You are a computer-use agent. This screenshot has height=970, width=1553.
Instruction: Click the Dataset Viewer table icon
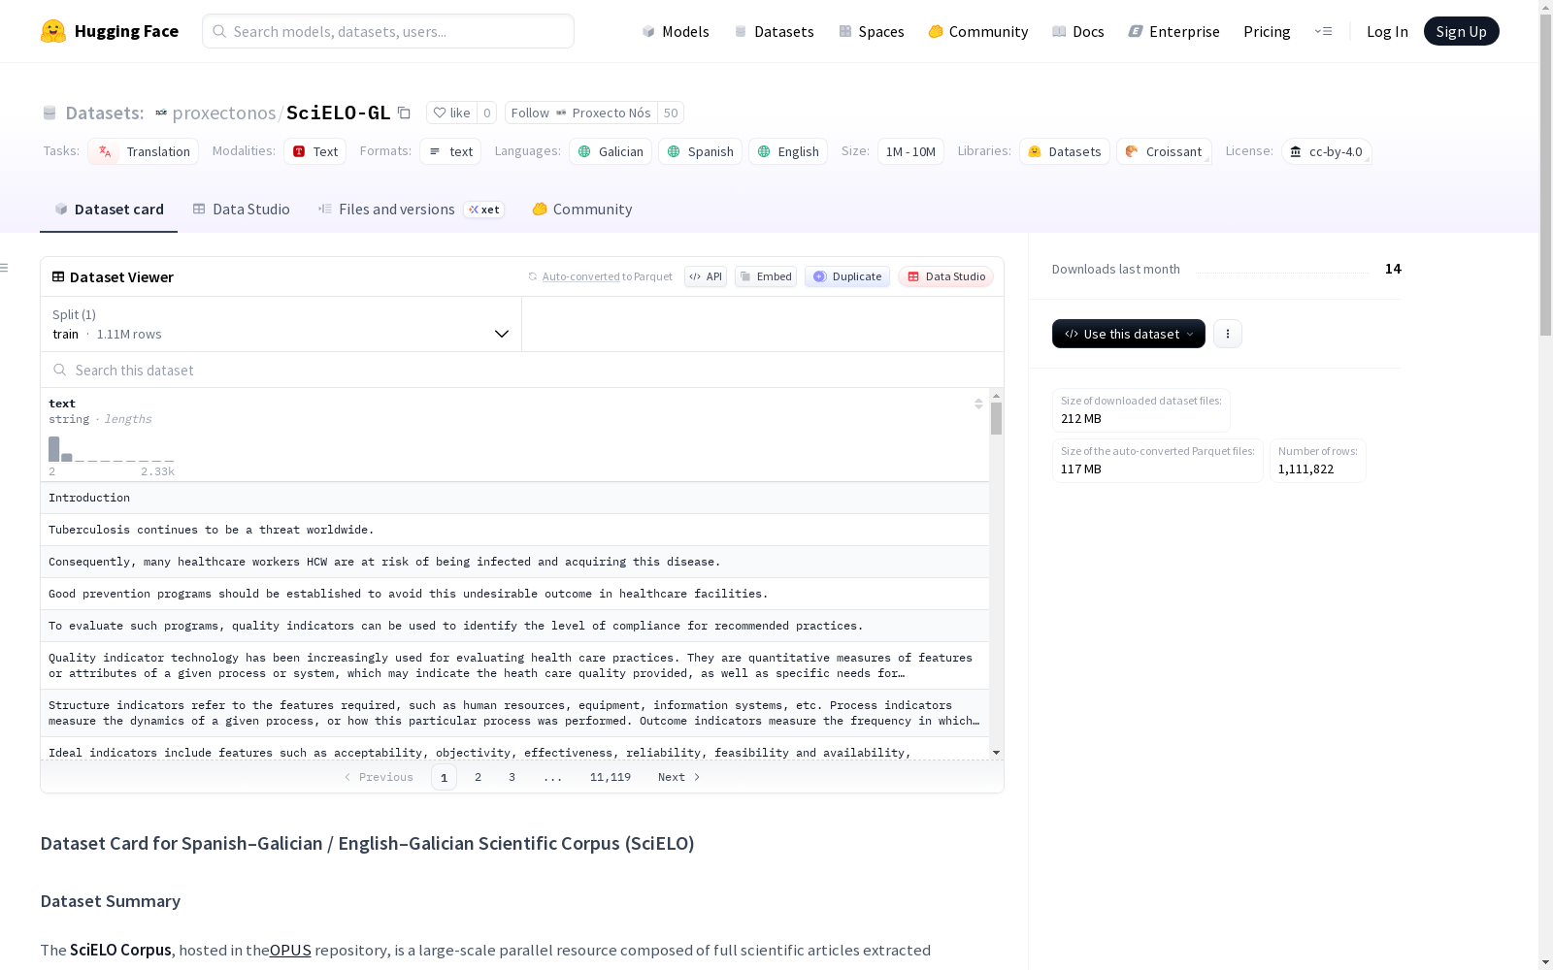pyautogui.click(x=58, y=276)
